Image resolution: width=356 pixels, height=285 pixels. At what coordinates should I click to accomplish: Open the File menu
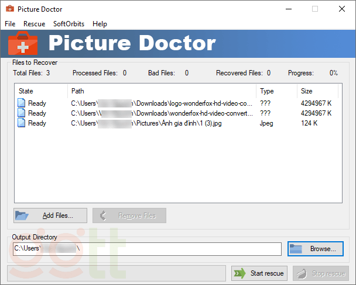coord(10,24)
